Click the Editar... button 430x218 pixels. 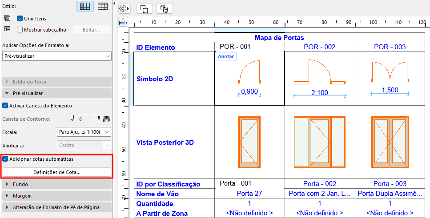tap(91, 30)
